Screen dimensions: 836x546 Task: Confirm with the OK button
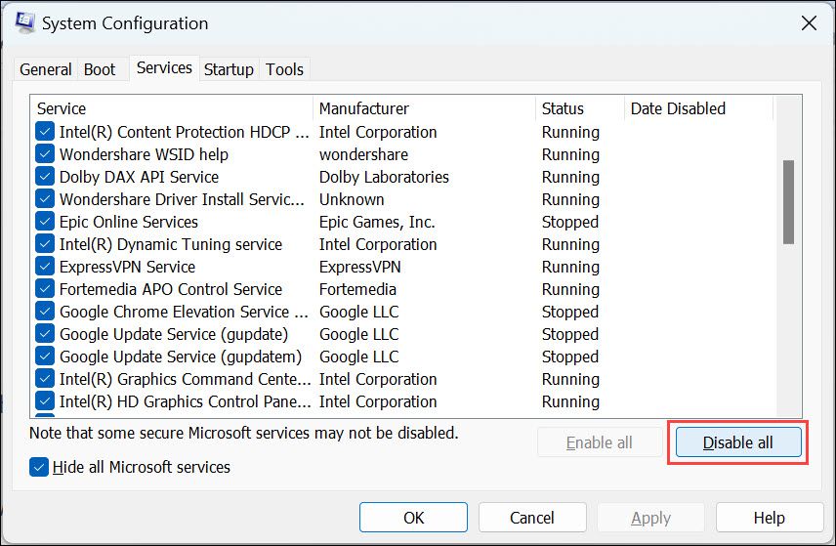[x=413, y=518]
